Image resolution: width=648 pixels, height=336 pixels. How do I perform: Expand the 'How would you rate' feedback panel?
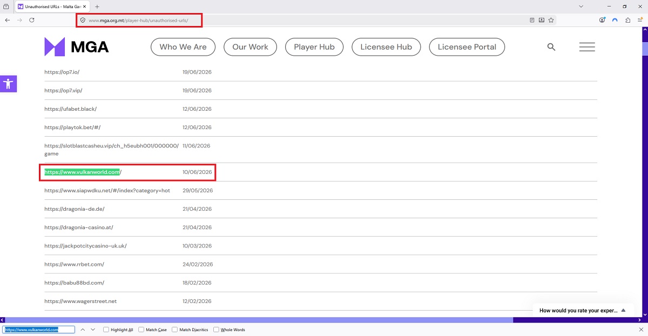coord(623,311)
